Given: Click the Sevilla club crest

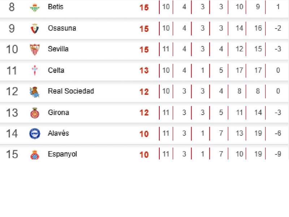Looking at the screenshot, I should coord(35,50).
